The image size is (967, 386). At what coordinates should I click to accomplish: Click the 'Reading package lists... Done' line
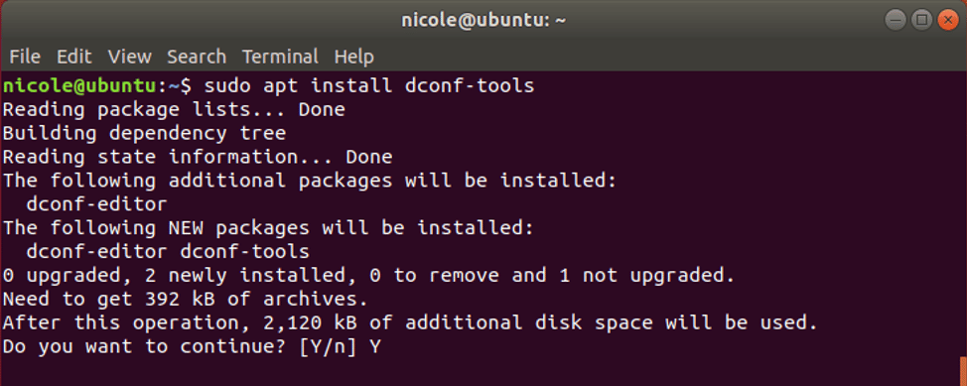pyautogui.click(x=174, y=110)
